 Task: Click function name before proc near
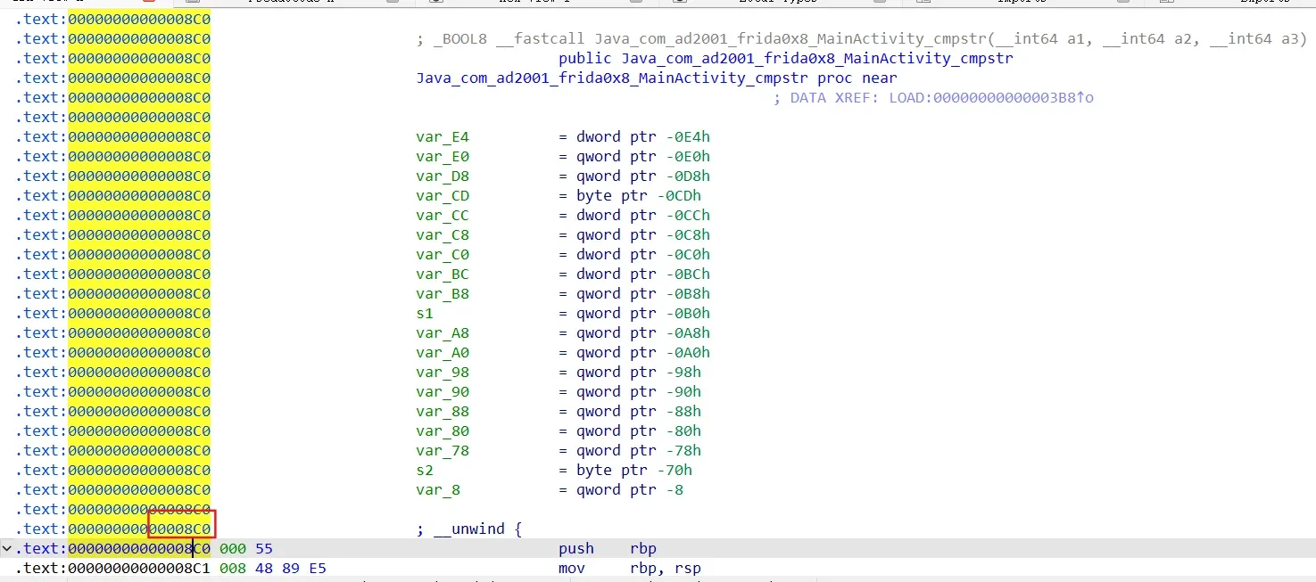tap(613, 78)
